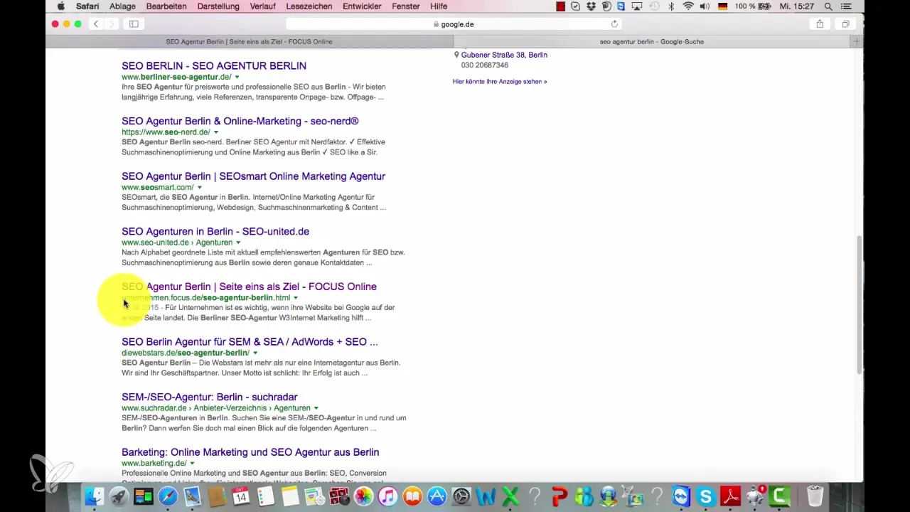
Task: Open SEM-/SEO-Agentur: Berlin - suchradar link
Action: (210, 397)
